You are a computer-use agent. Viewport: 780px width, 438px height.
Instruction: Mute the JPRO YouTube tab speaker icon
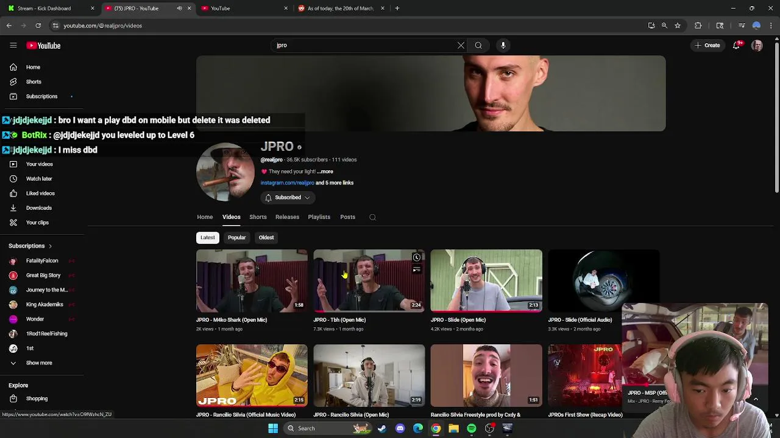click(179, 9)
